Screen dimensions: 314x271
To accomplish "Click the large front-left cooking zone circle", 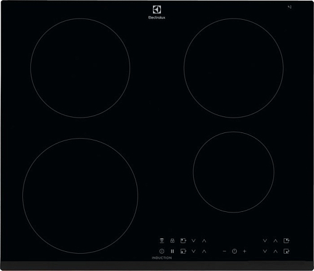I will coord(80,196).
